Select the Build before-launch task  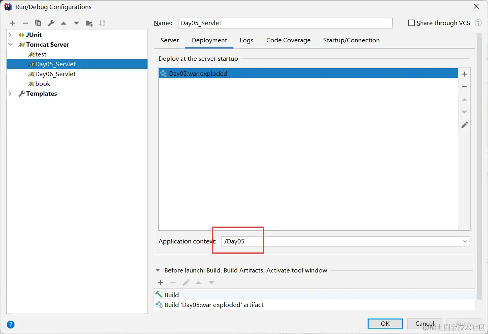point(314,295)
